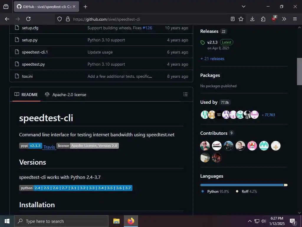Open the Windows Start menu
Image resolution: width=302 pixels, height=227 pixels.
point(7,221)
